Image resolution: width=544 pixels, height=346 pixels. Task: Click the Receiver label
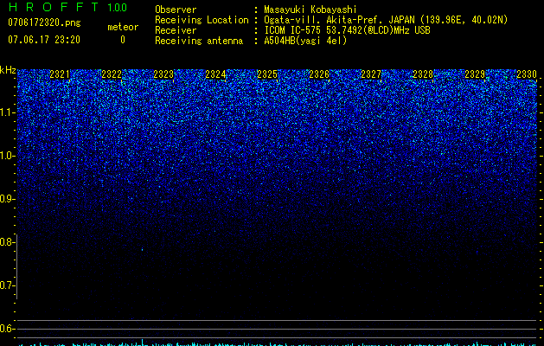click(176, 30)
